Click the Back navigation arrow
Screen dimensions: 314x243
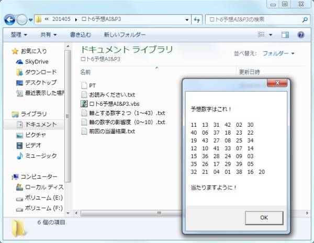point(9,19)
